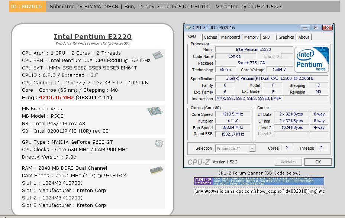345x218 pixels.
Task: Click the Multiplier value x 11.0
Action: [x=233, y=121]
